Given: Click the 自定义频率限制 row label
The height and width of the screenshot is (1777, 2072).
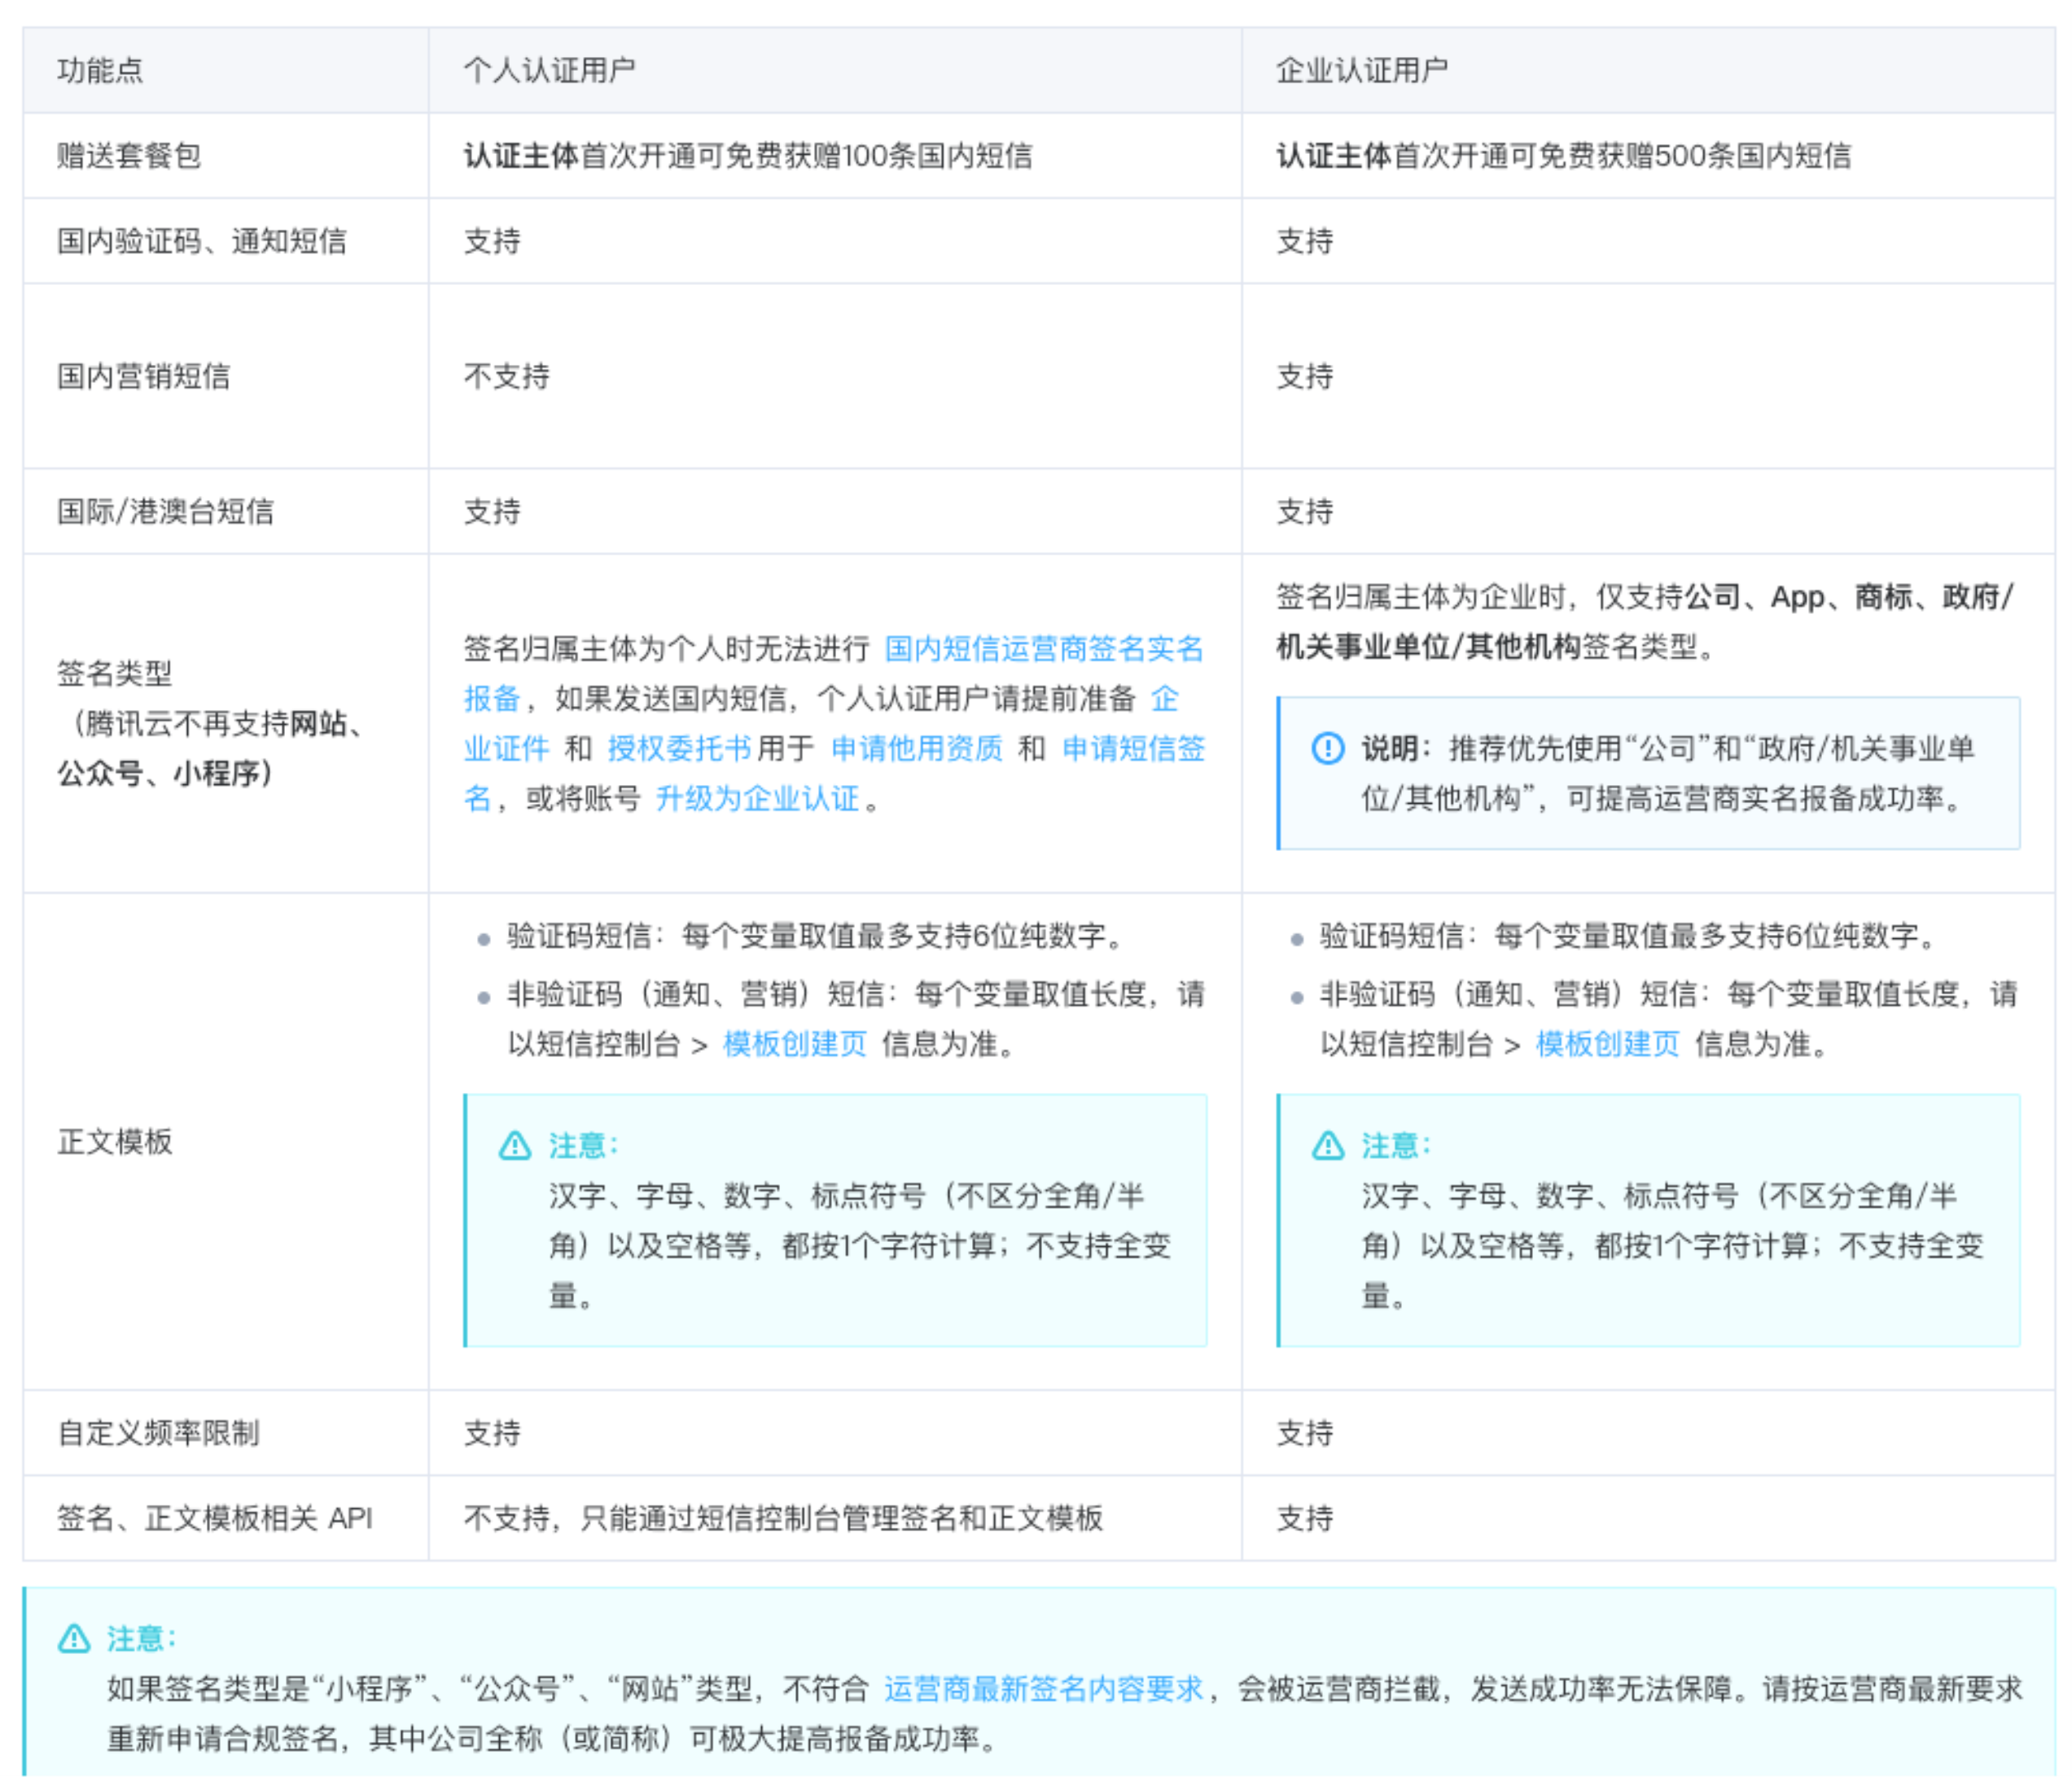Looking at the screenshot, I should coord(158,1432).
